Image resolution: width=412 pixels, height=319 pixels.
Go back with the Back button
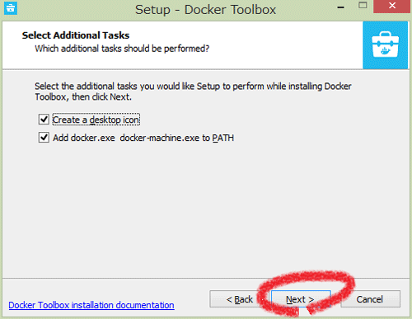238,299
